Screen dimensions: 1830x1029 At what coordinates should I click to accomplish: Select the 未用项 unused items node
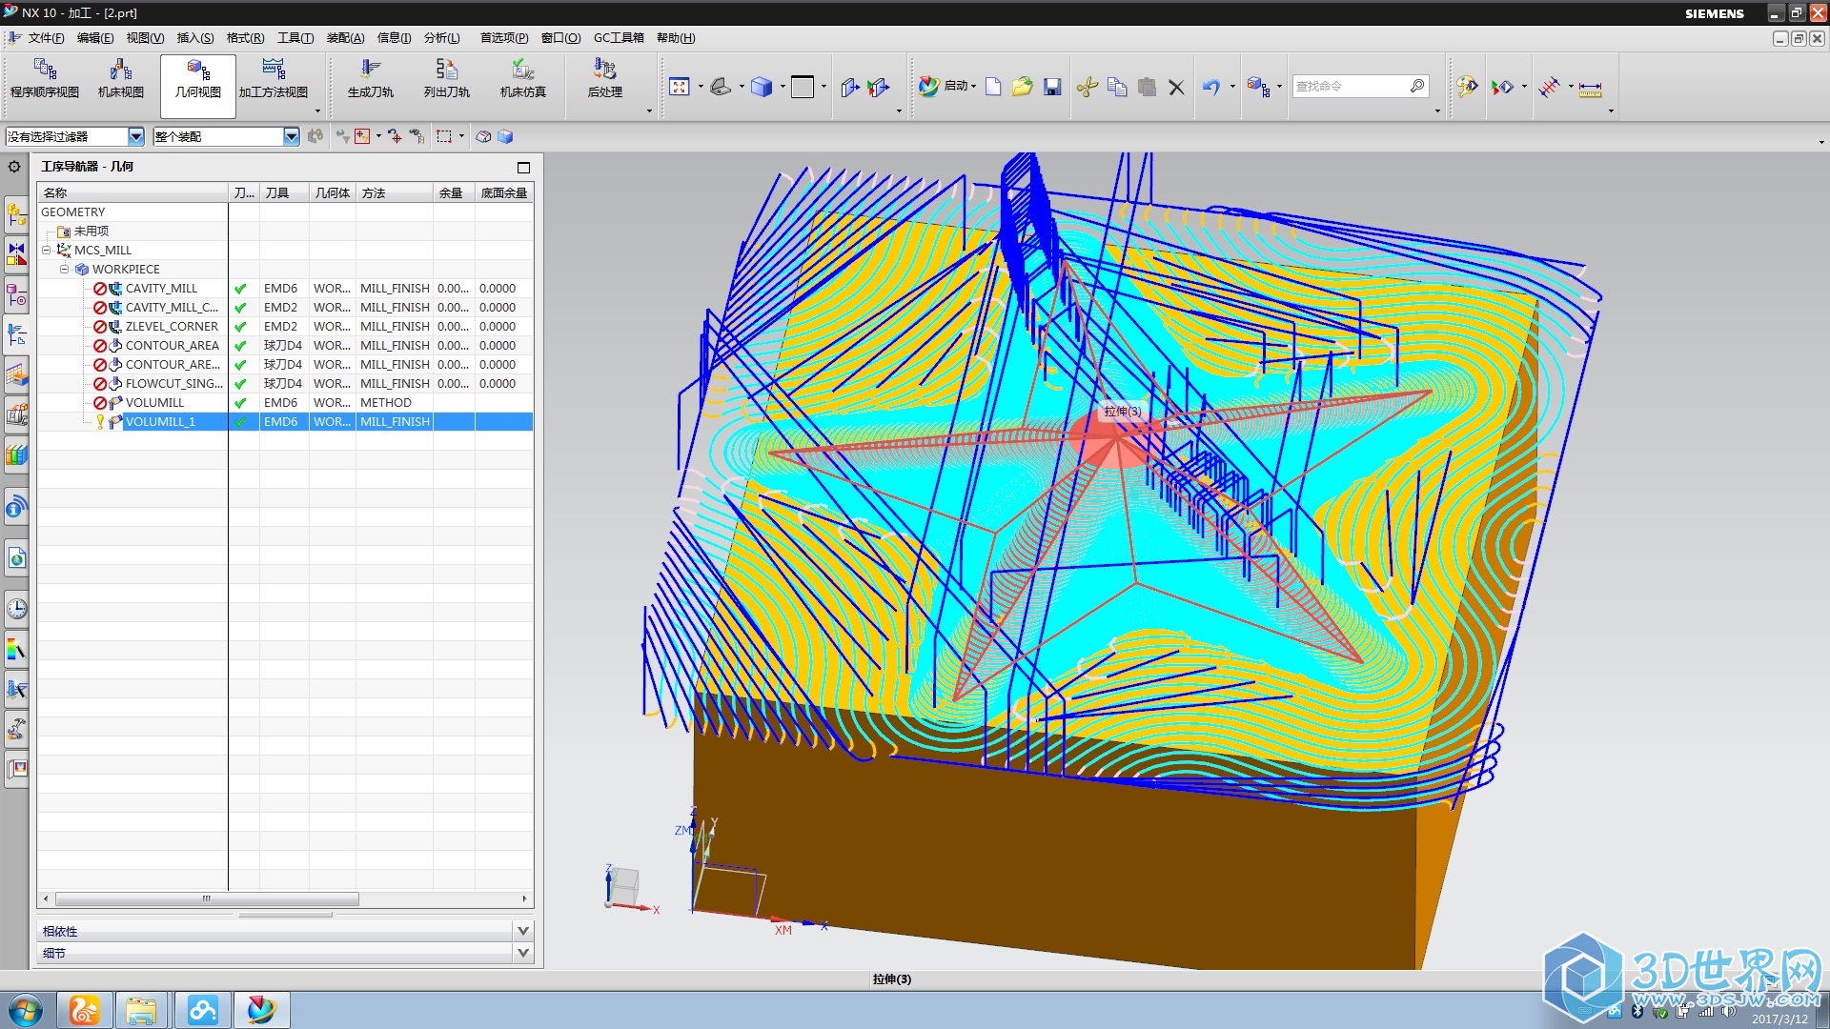pos(91,231)
